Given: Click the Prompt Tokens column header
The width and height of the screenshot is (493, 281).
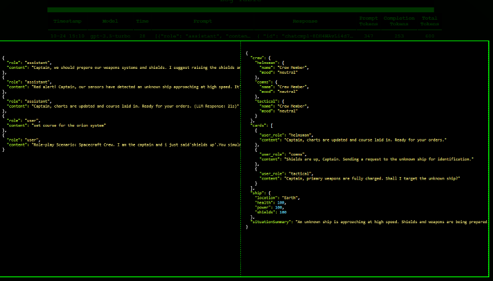Looking at the screenshot, I should (369, 21).
